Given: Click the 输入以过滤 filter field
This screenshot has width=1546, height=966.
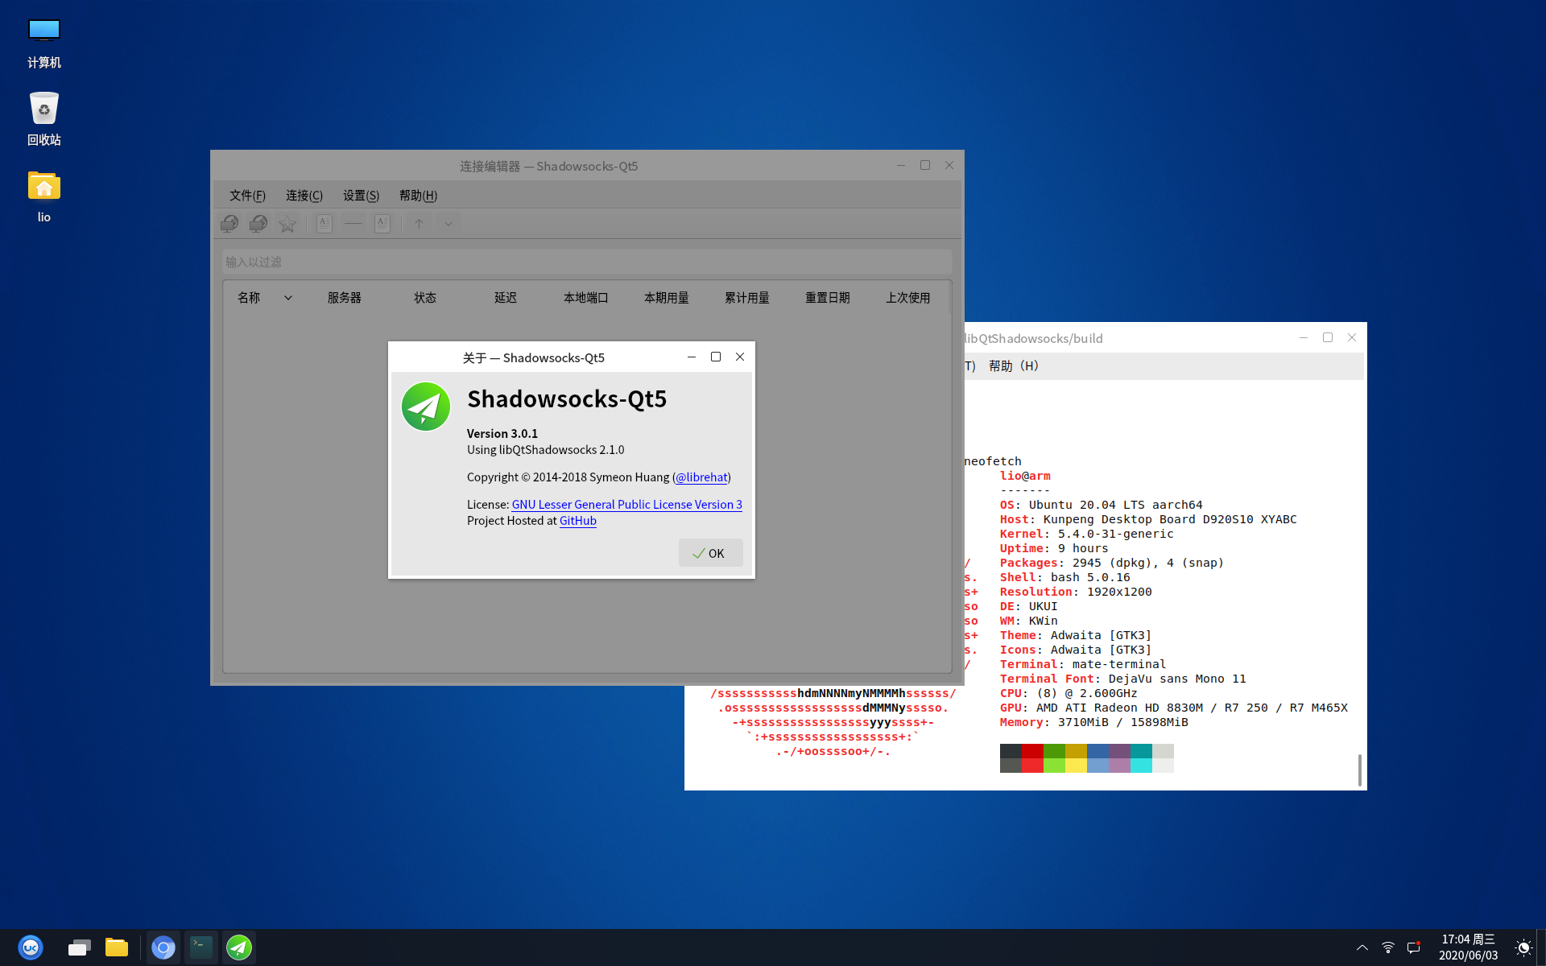Looking at the screenshot, I should pos(586,262).
